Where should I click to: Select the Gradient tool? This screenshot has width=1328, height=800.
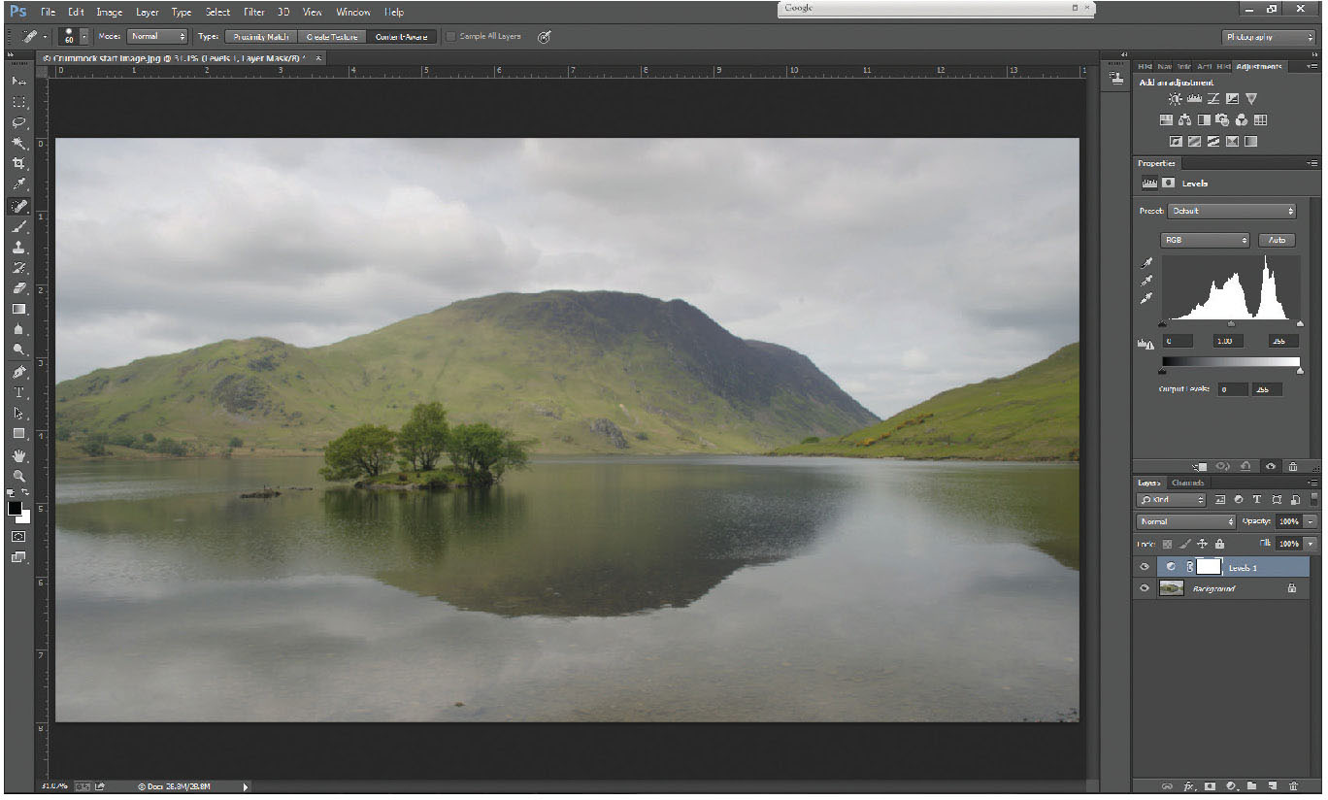[x=18, y=309]
